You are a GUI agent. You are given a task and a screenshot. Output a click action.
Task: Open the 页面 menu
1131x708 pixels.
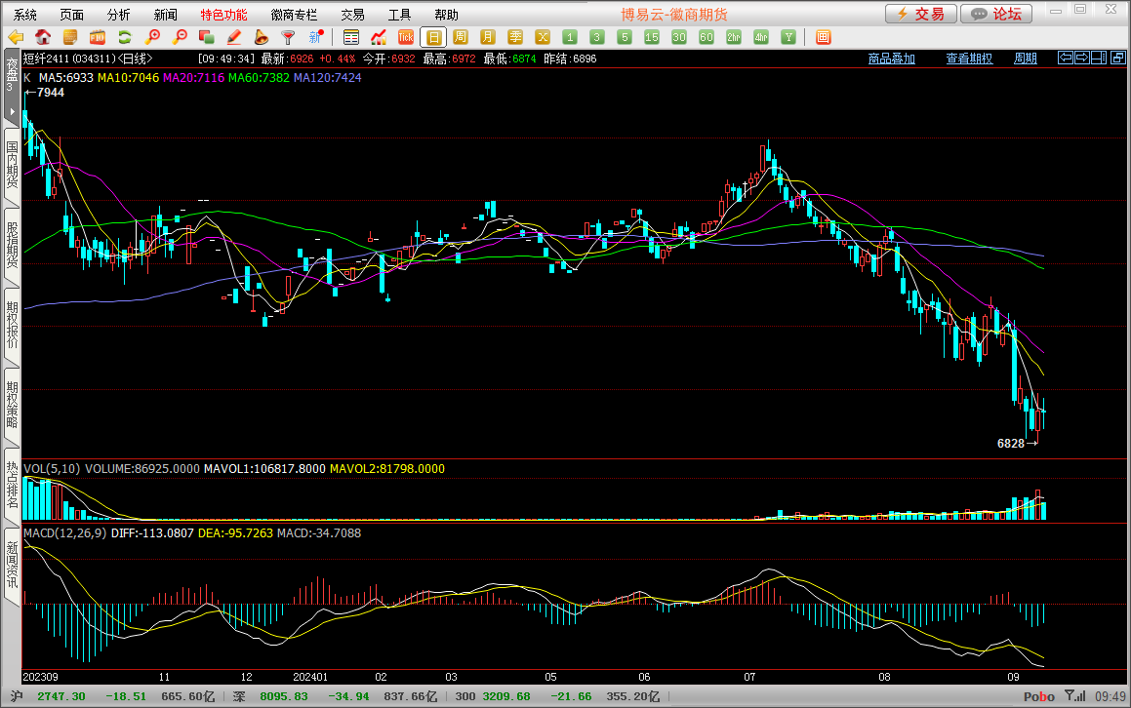pos(71,15)
